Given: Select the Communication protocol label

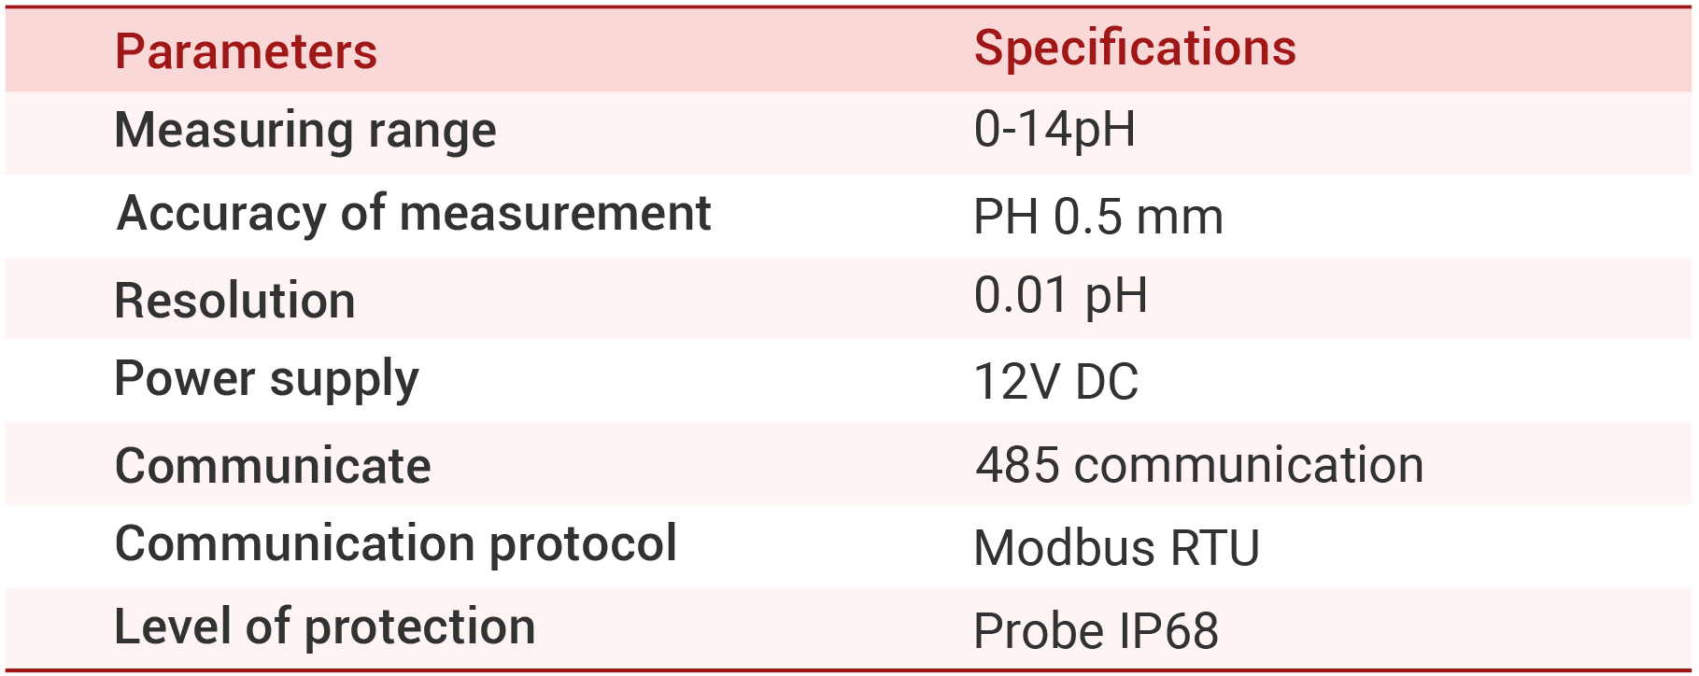Looking at the screenshot, I should click(x=396, y=545).
